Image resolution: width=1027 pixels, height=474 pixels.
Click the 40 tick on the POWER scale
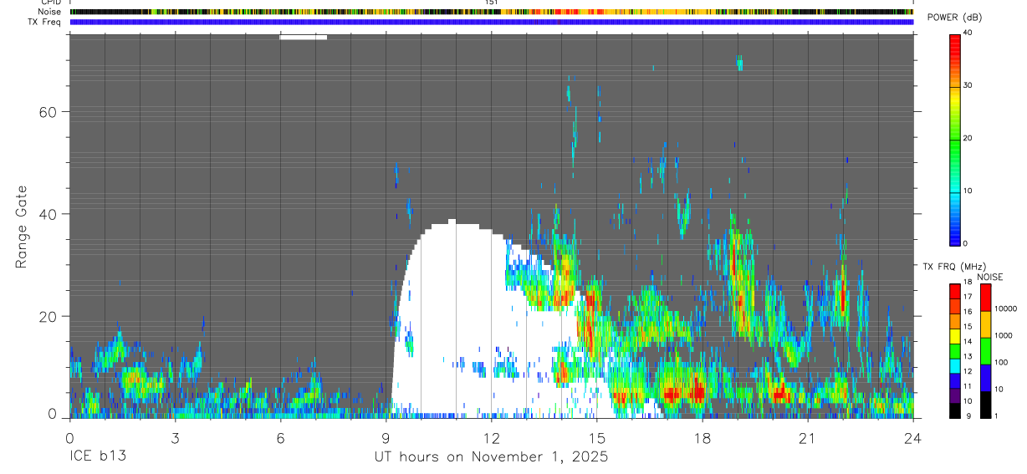[968, 33]
